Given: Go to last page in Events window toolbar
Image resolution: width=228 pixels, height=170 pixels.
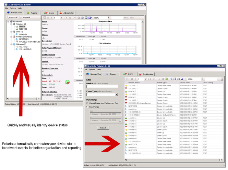Looking at the screenshot, I should [x=154, y=79].
